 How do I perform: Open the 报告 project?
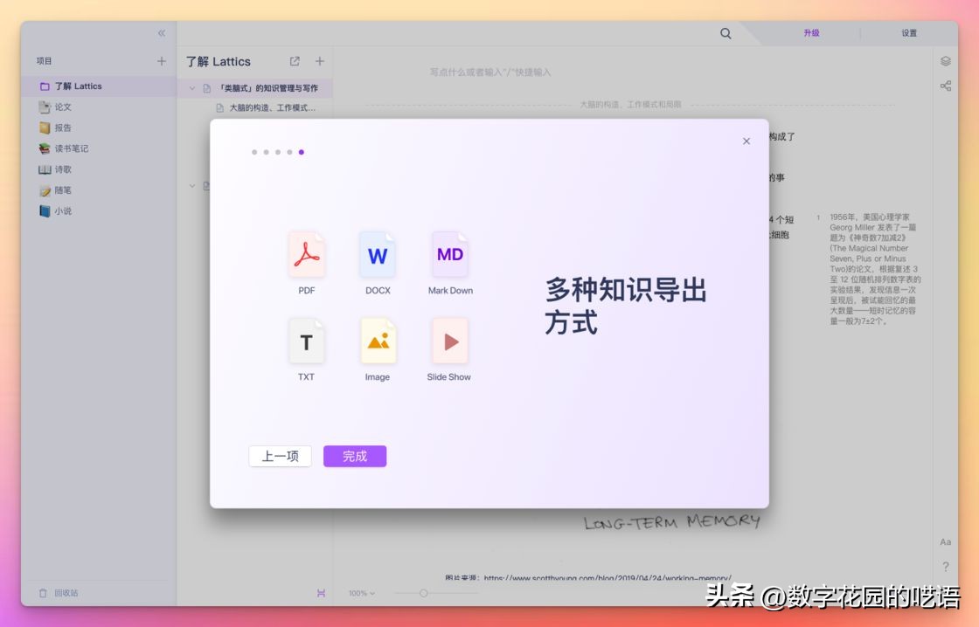click(x=99, y=127)
